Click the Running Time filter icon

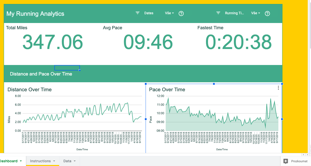pyautogui.click(x=218, y=13)
